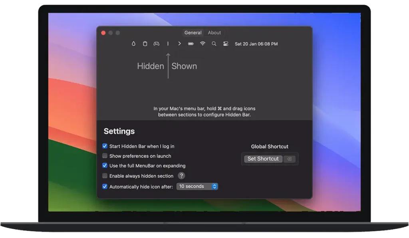Screen dimensions: 409x238
Task: Click the battery icon in preview bar
Action: [x=191, y=44]
